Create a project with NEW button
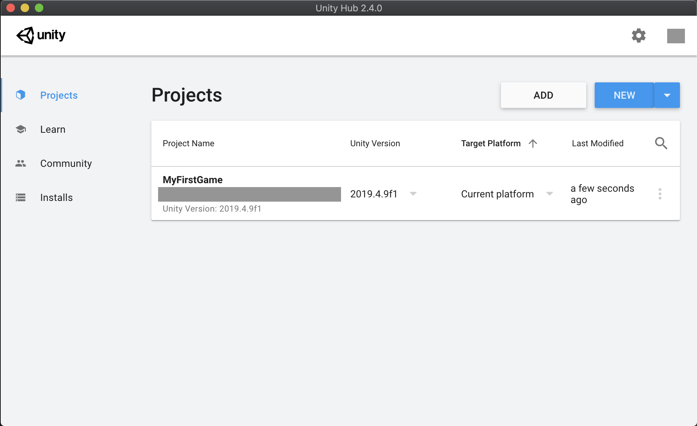Viewport: 697px width, 426px height. (624, 95)
